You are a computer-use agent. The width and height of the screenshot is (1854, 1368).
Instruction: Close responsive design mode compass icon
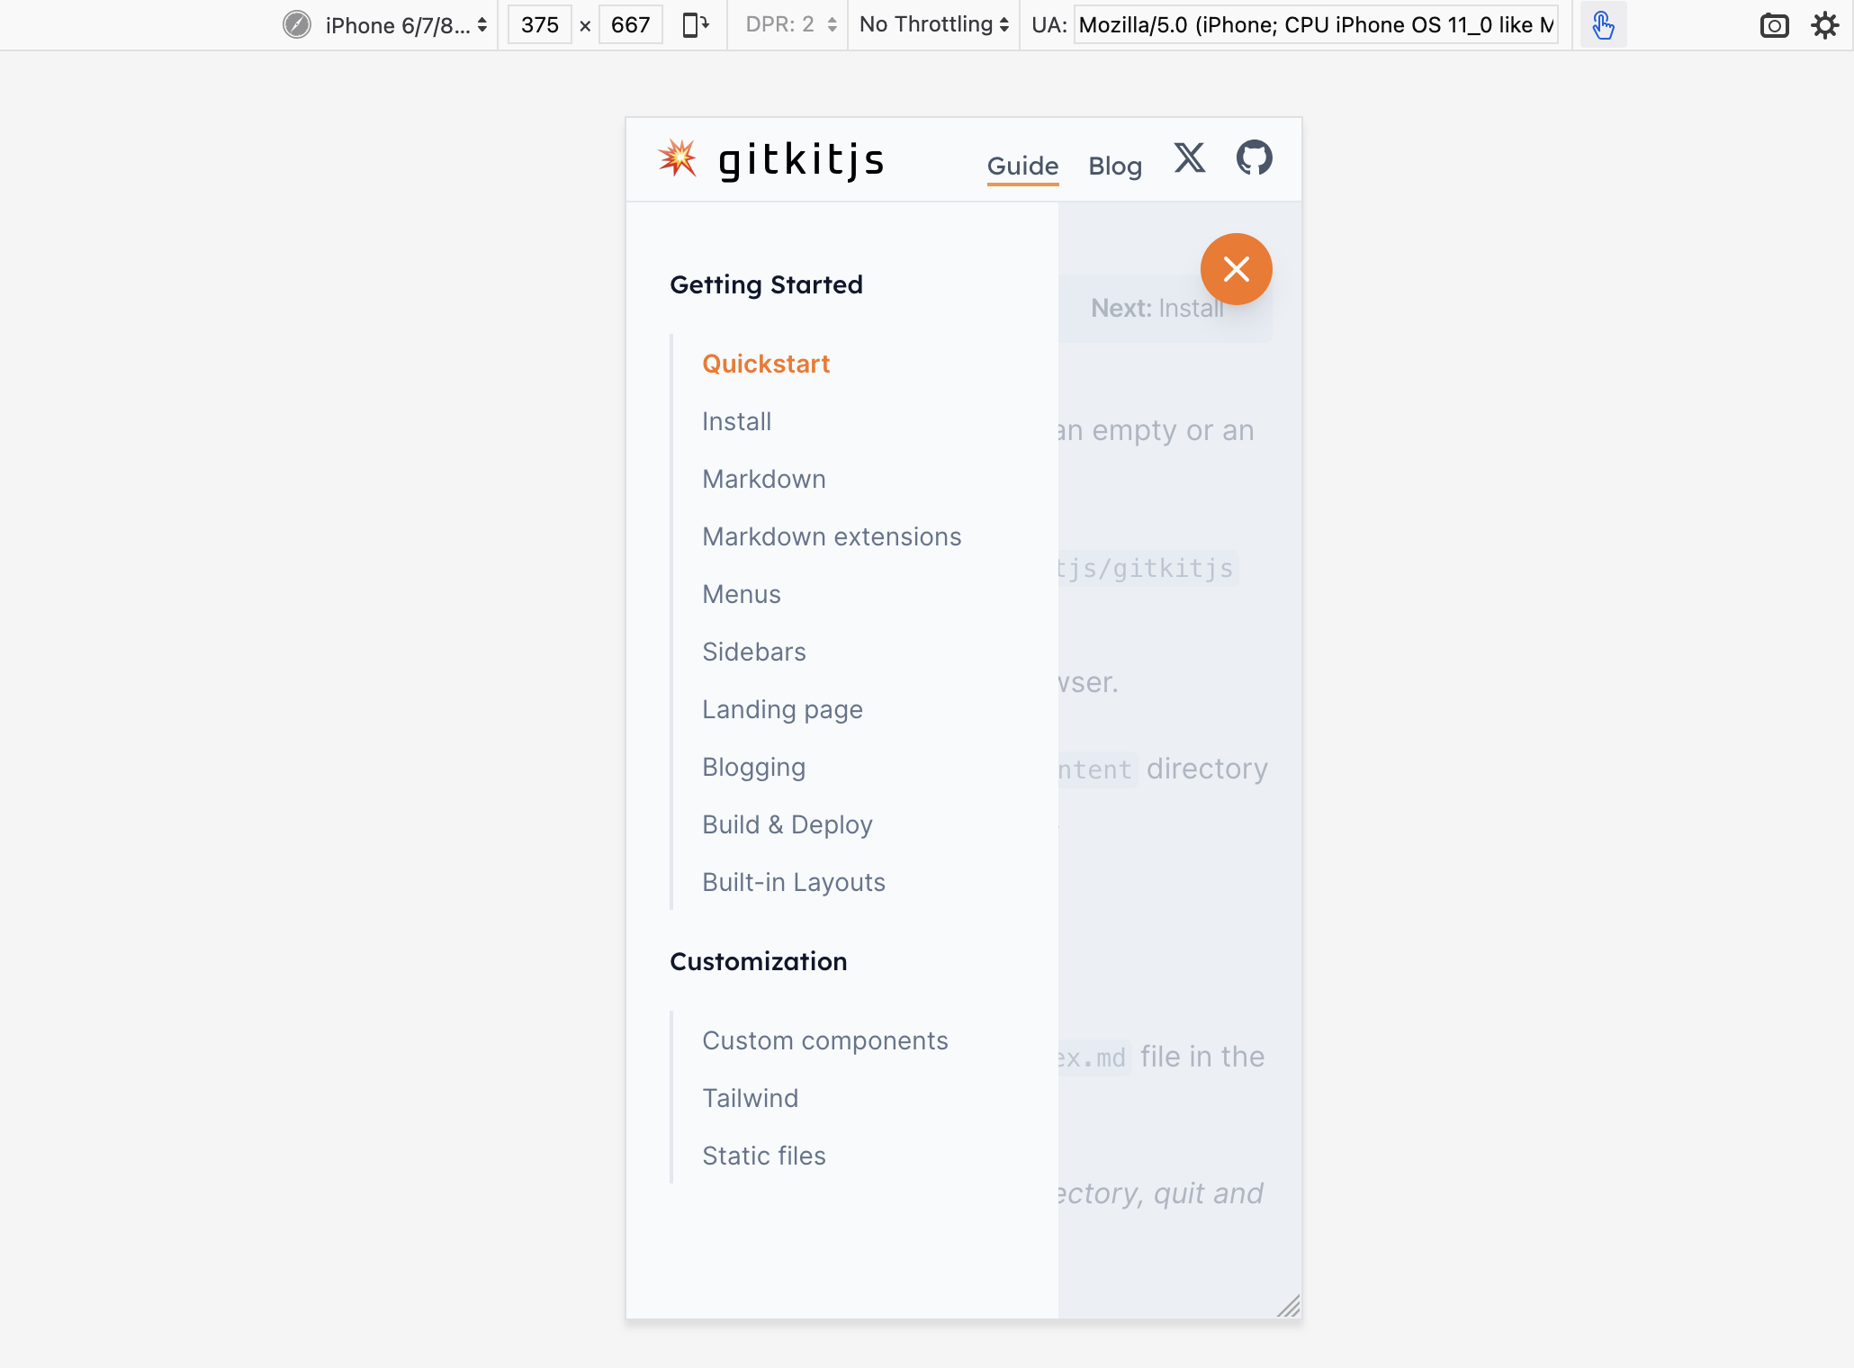(297, 24)
